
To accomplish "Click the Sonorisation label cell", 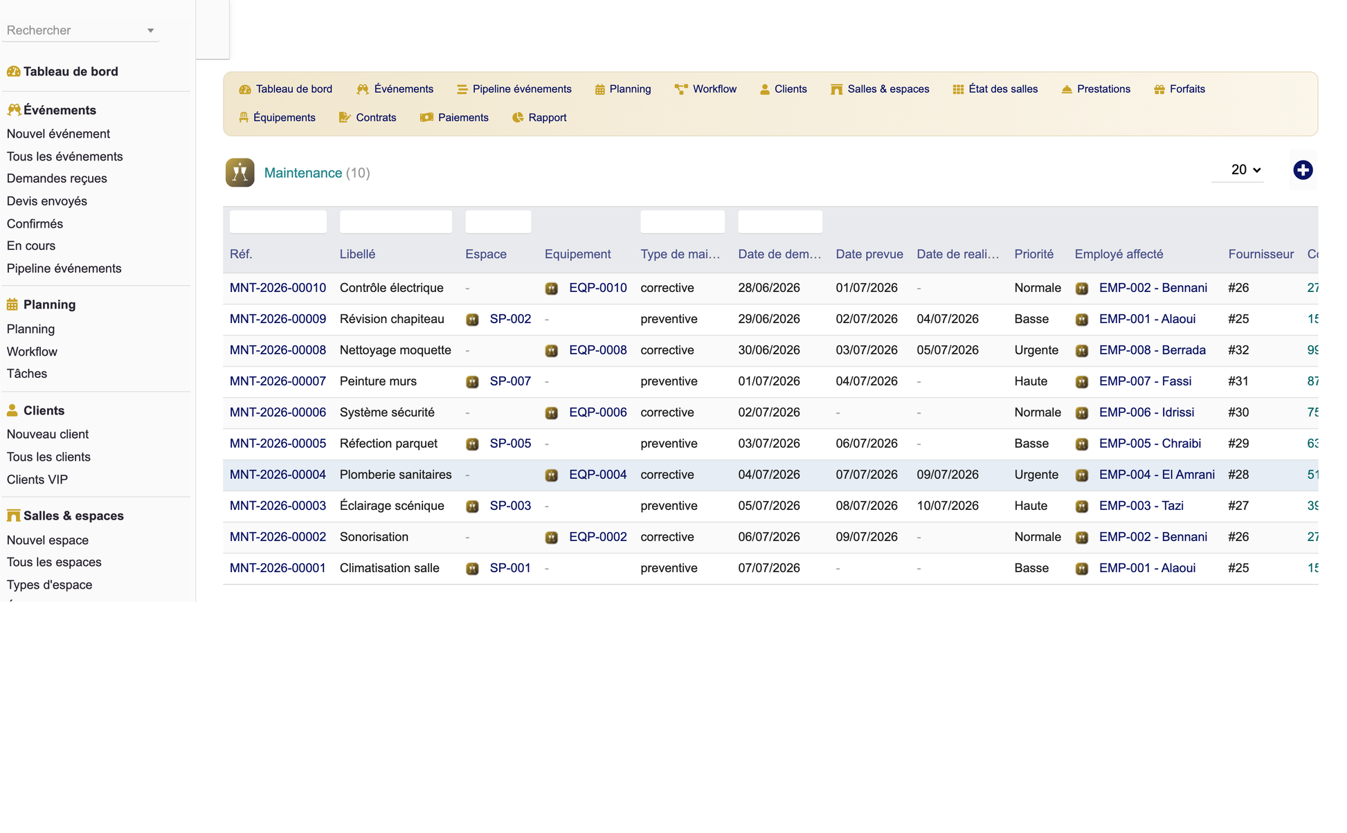I will pos(374,537).
